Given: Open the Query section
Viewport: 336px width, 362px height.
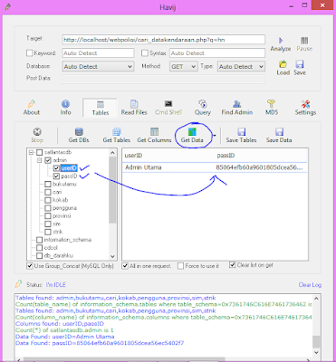Looking at the screenshot, I should coord(203,108).
